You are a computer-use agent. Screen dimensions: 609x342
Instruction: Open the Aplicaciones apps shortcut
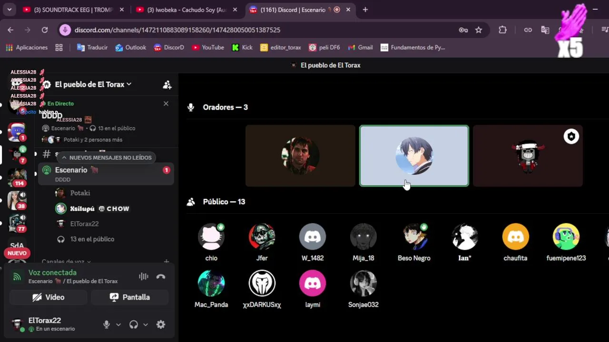pyautogui.click(x=27, y=47)
